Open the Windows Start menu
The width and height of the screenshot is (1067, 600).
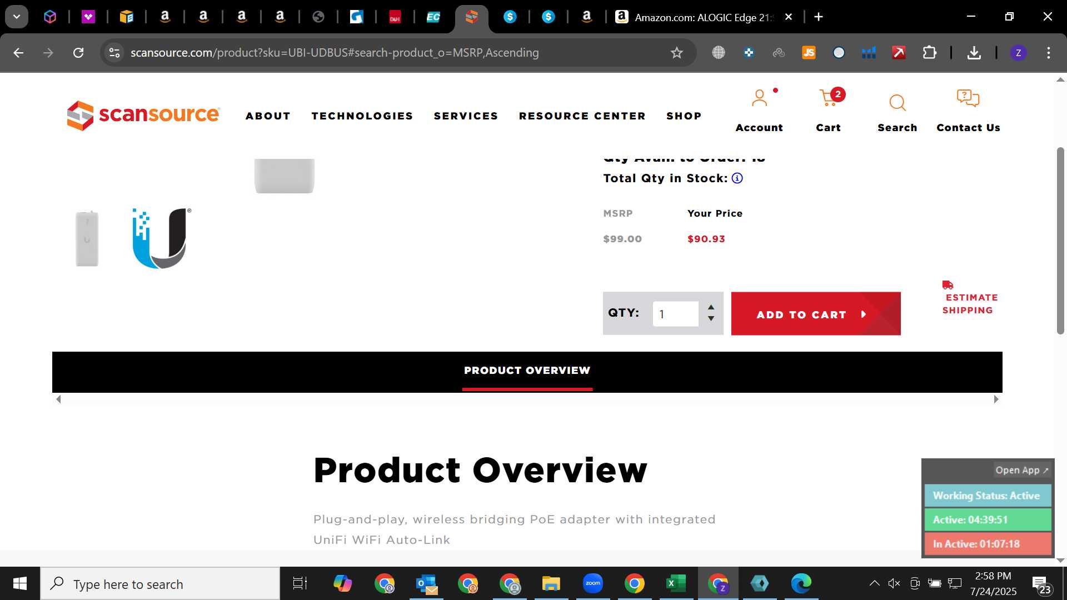pyautogui.click(x=20, y=584)
